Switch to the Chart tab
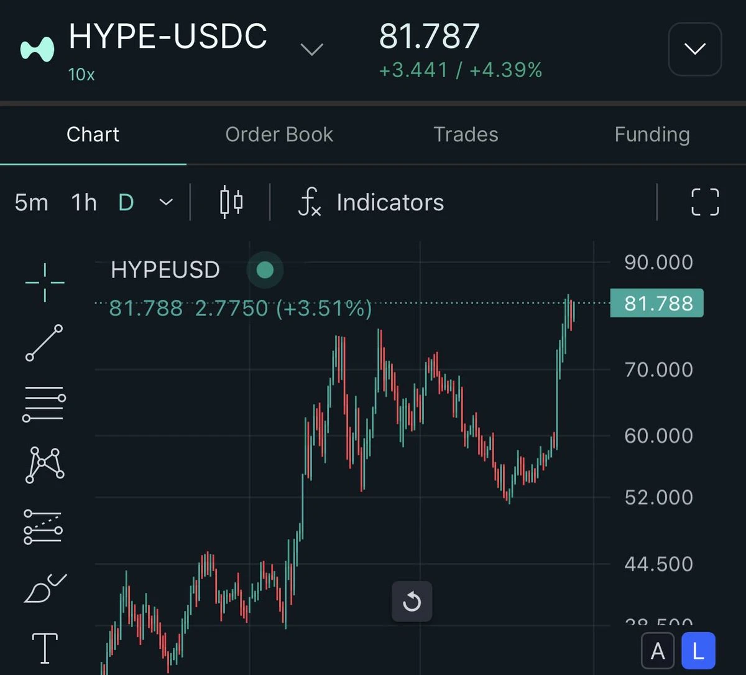Screen dimensions: 746x675 pos(93,134)
